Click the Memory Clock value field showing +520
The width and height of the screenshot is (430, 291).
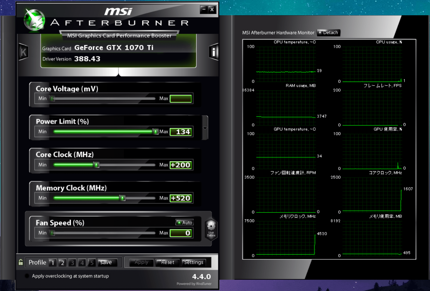(181, 198)
